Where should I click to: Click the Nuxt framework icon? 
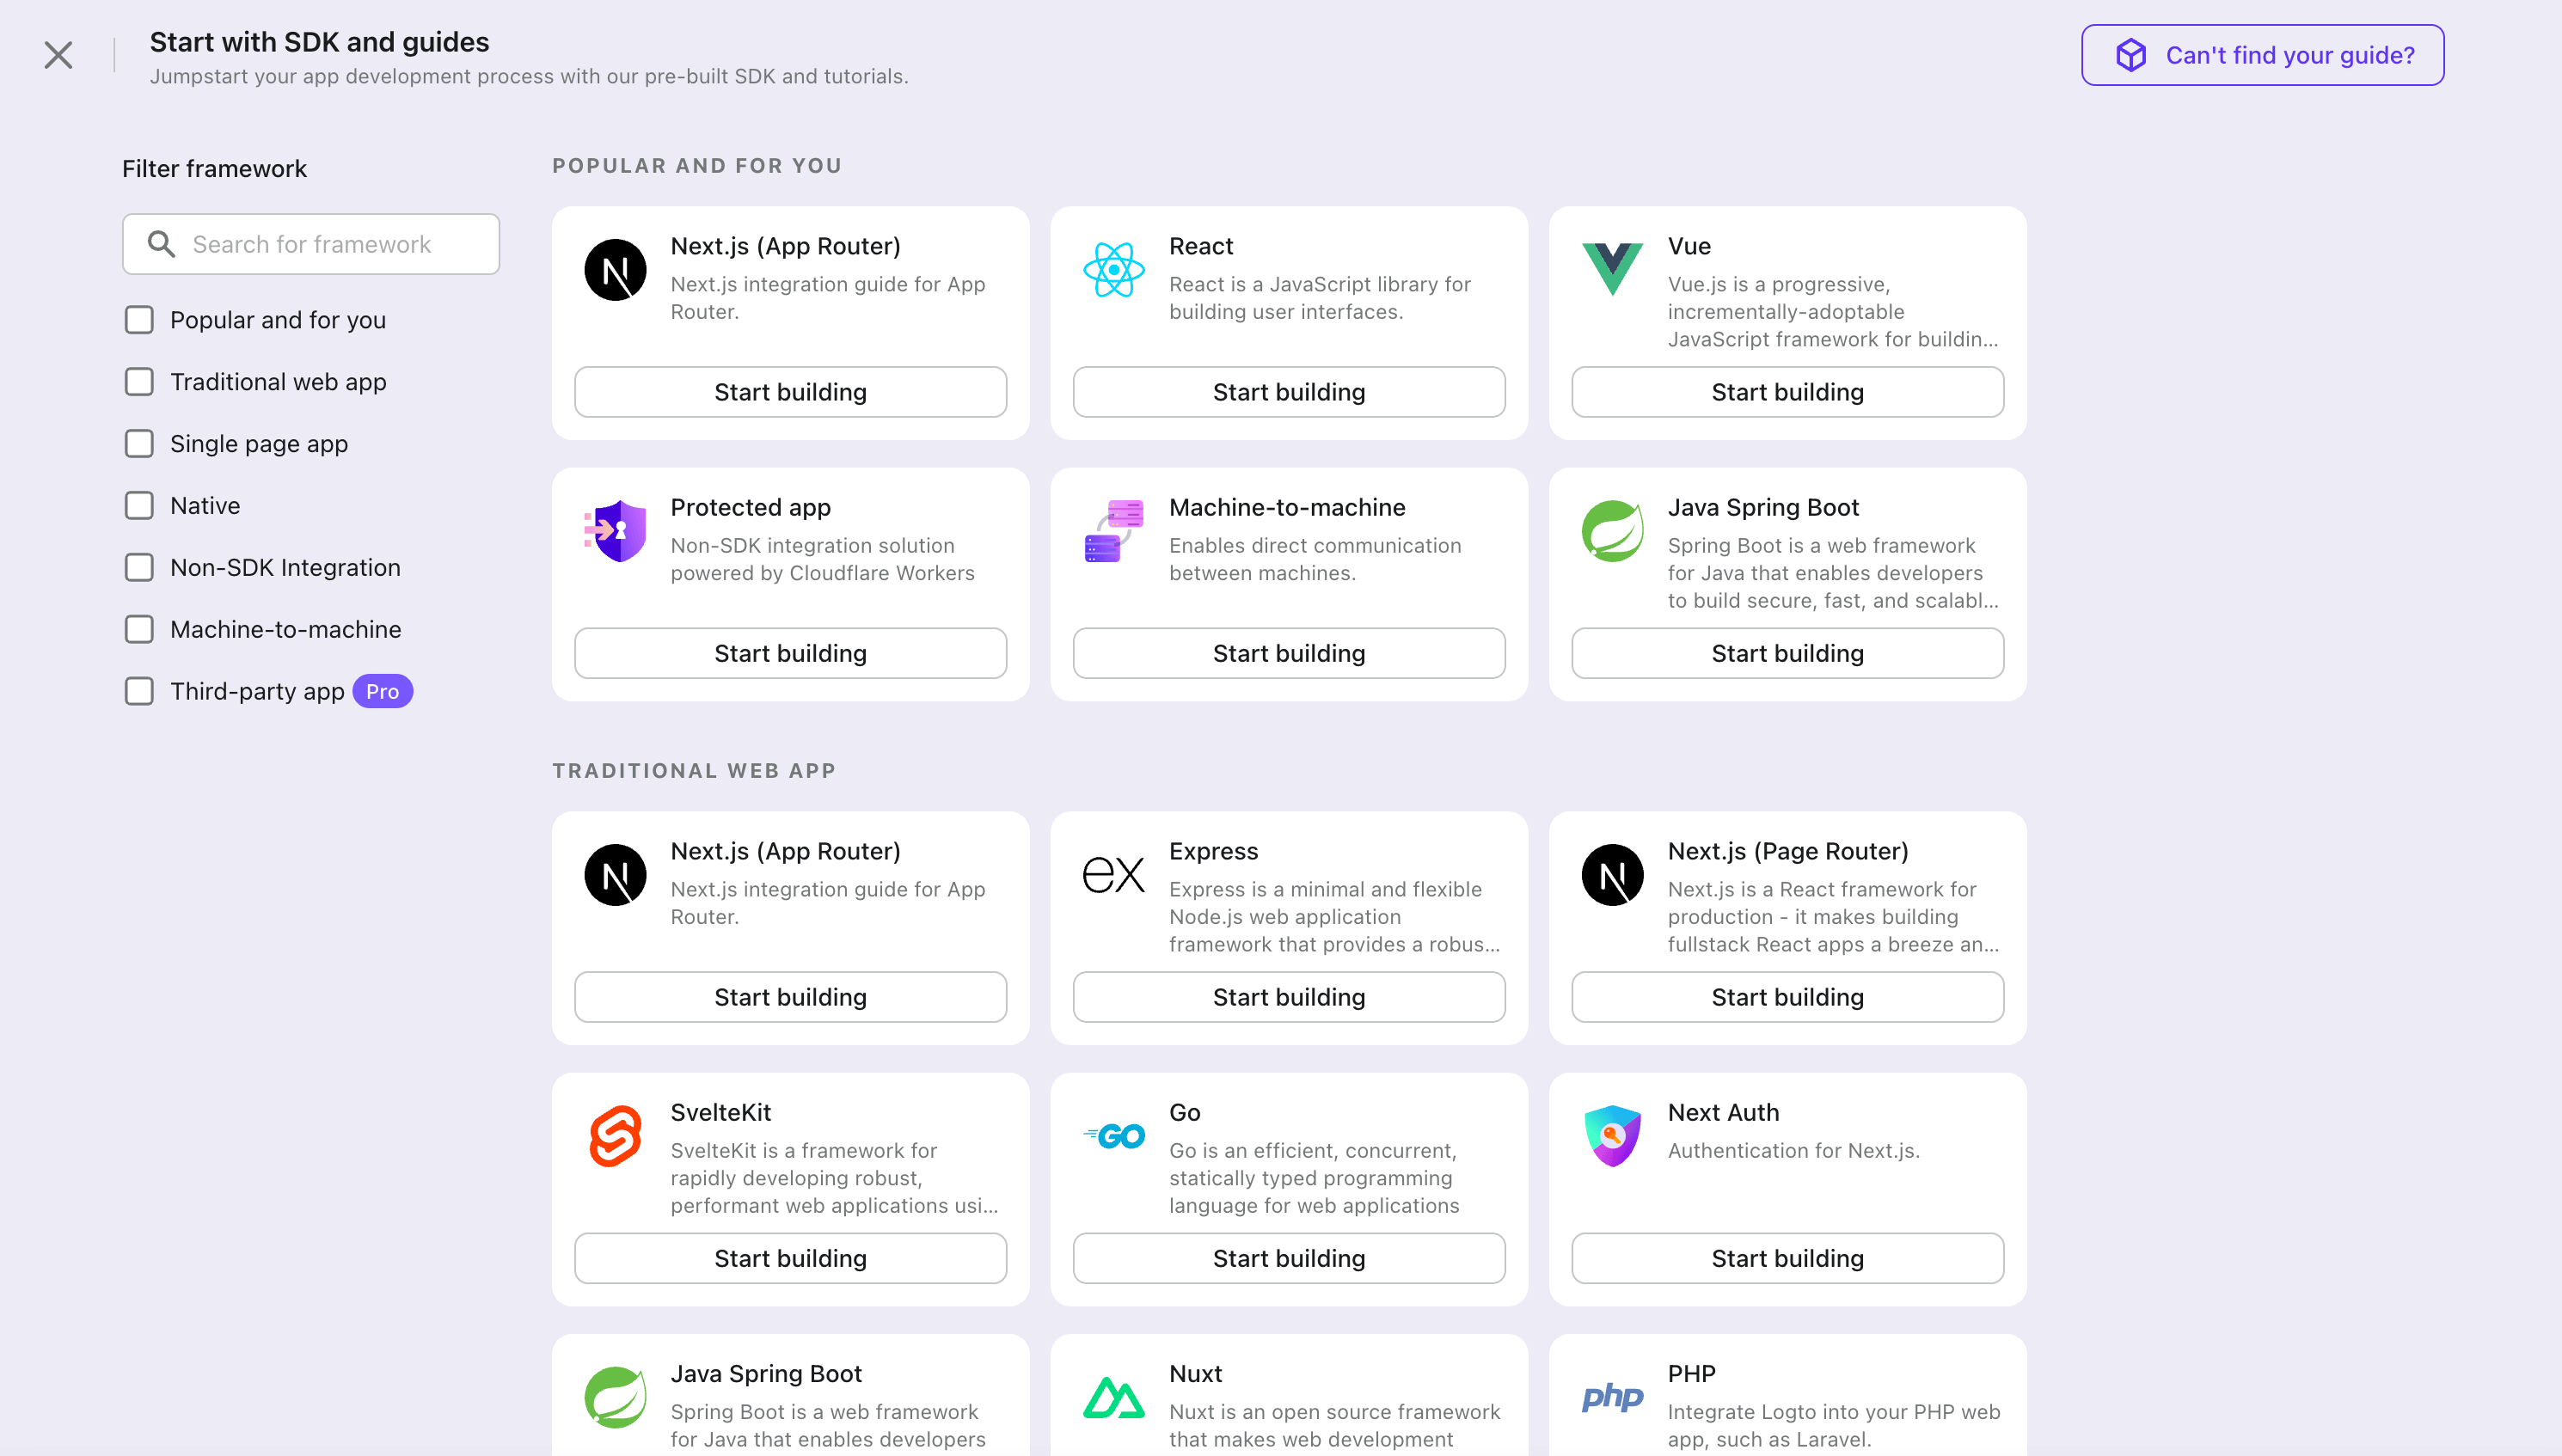pyautogui.click(x=1113, y=1397)
